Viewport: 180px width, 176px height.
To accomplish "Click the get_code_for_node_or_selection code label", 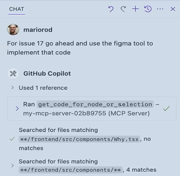I will [95, 104].
